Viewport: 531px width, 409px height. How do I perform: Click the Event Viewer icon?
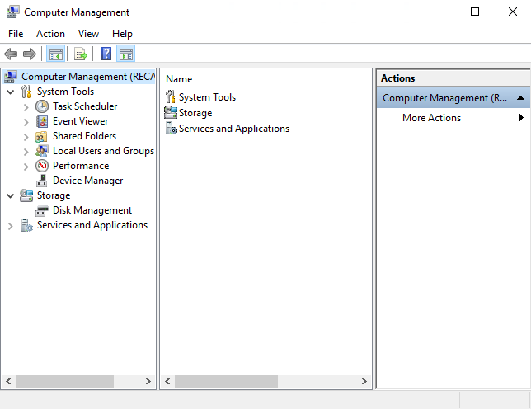[x=42, y=121]
